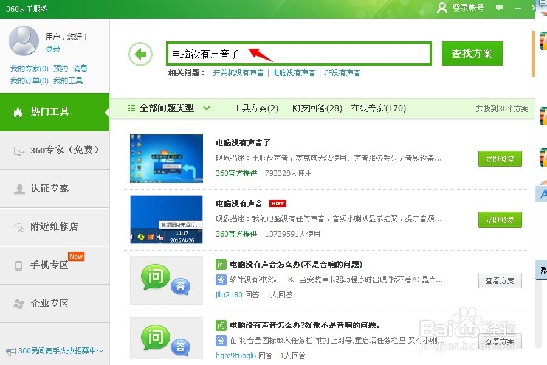Open the chat bubble icon in title bar
547x365 pixels.
click(499, 8)
